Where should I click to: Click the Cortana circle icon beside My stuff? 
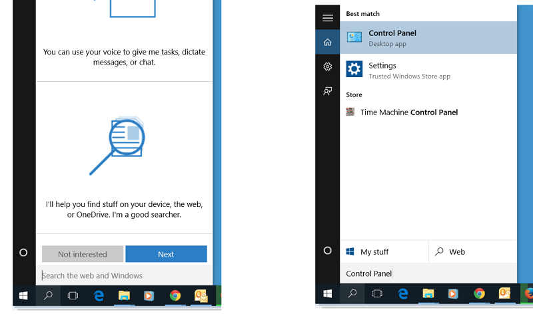coord(327,251)
